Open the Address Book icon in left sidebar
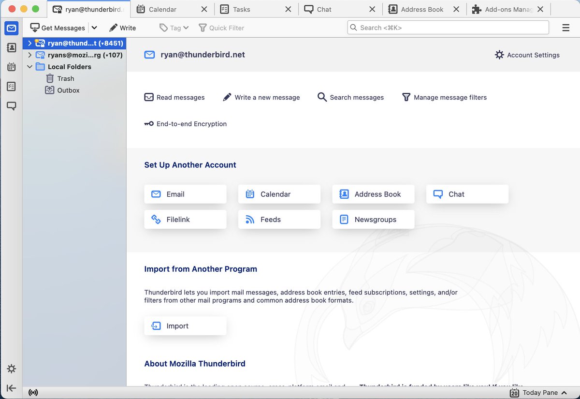The image size is (580, 399). [x=12, y=48]
